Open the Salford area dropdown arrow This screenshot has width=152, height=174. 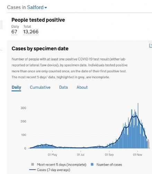(46, 8)
